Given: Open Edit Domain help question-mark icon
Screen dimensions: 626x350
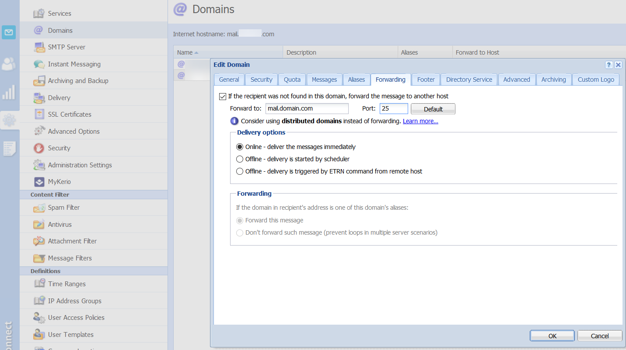Looking at the screenshot, I should pyautogui.click(x=609, y=65).
